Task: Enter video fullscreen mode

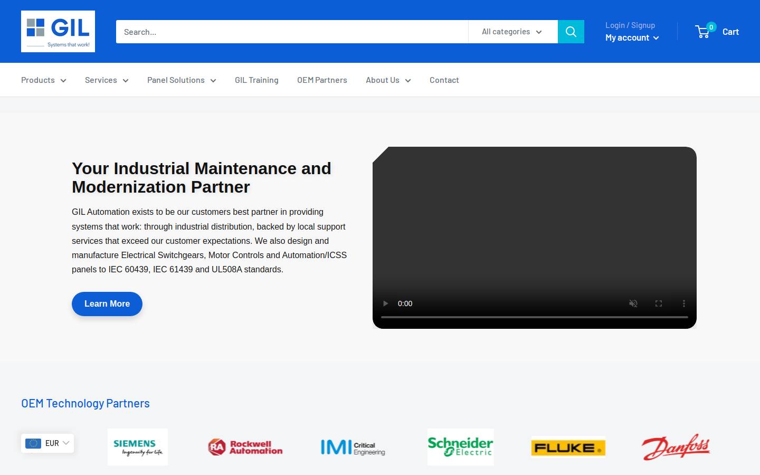Action: [x=659, y=303]
